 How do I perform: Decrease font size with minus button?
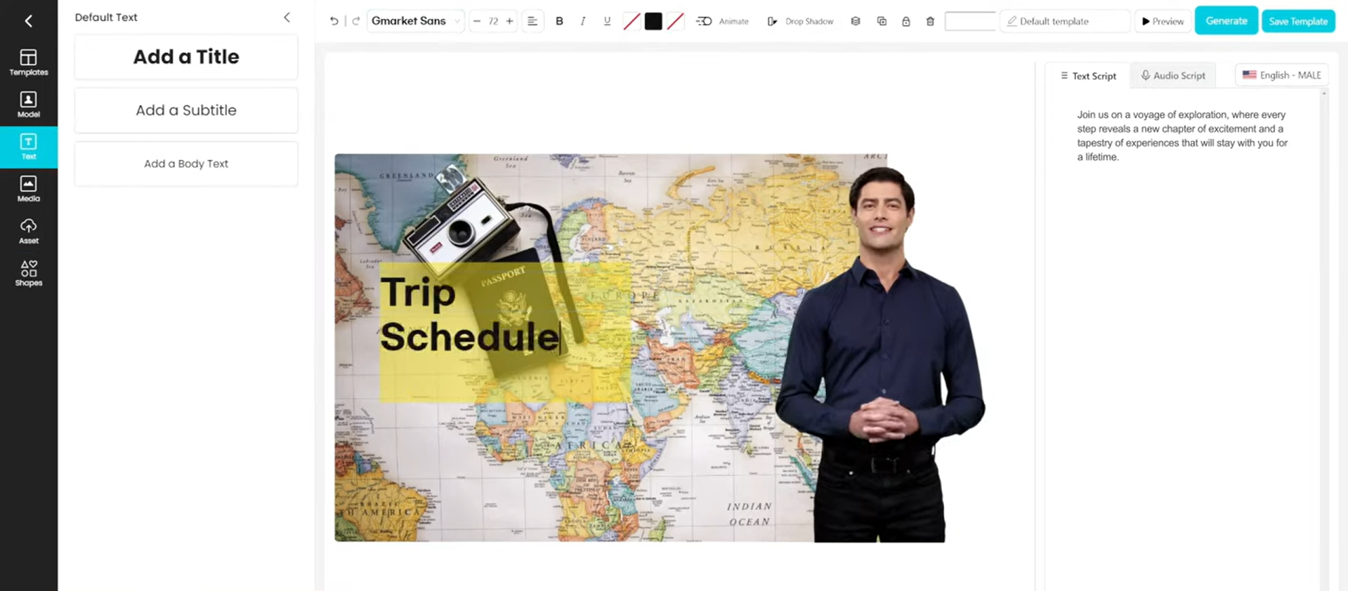[x=477, y=21]
